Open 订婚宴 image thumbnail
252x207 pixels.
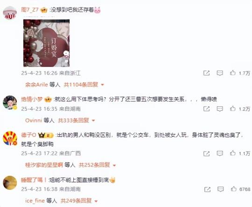[x=47, y=43]
